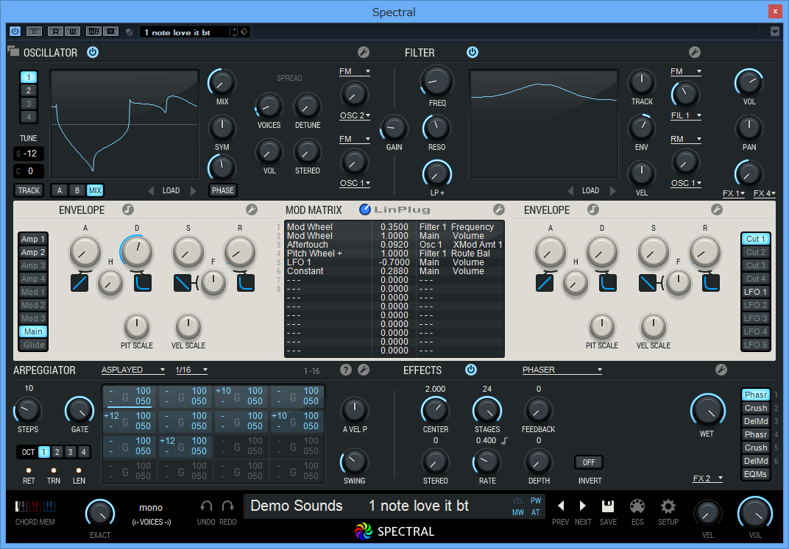789x549 pixels.
Task: Open the FX 4 routing dropdown
Action: [764, 193]
